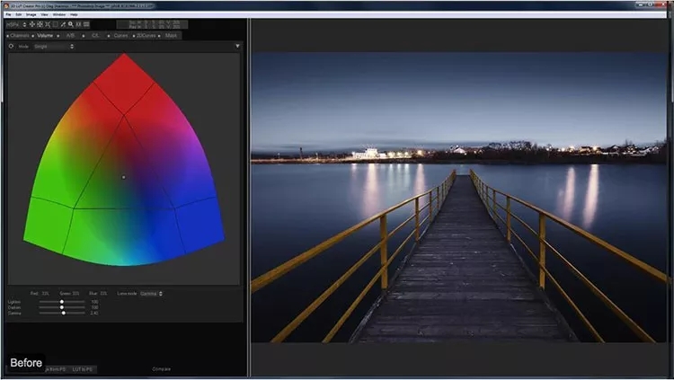Click the last grid icon in toolbar
This screenshot has width=674, height=380.
click(86, 24)
